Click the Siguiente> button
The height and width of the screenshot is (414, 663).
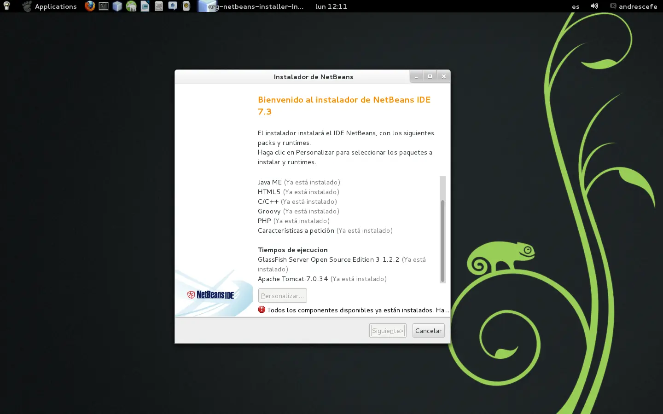tap(388, 331)
